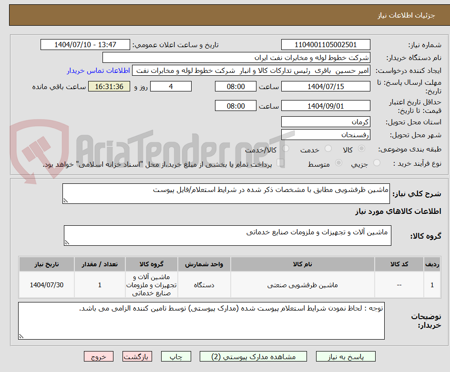Click the countdown timer showing 16:31:36
450x372 pixels.
[x=109, y=86]
